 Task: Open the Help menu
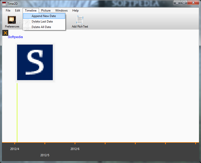click(75, 11)
